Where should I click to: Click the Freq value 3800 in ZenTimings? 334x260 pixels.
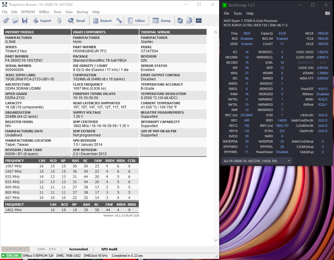point(247,33)
